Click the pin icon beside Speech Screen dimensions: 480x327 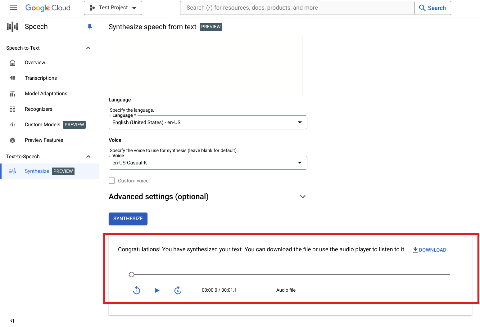pyautogui.click(x=90, y=27)
